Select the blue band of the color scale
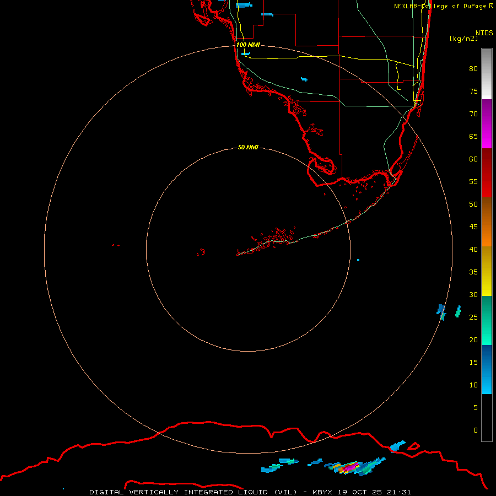Viewport: 496px width, 496px height. click(487, 369)
